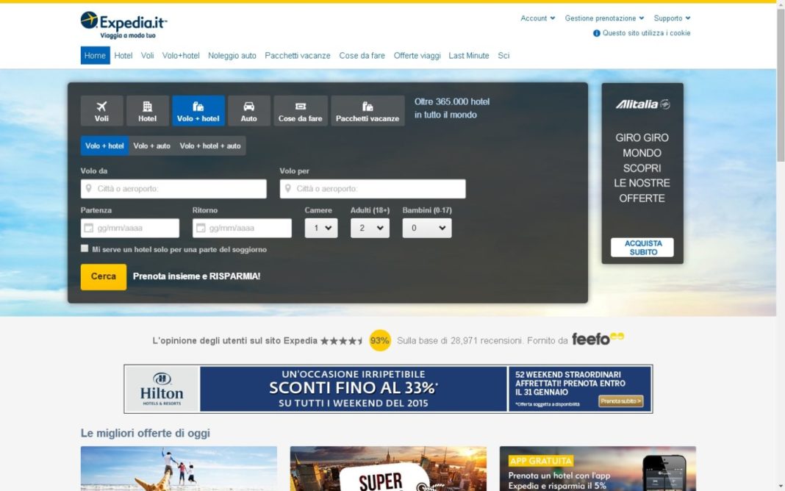Click the Le migliori offerte di oggi heading
This screenshot has width=785, height=491.
click(146, 433)
